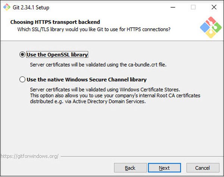The height and width of the screenshot is (177, 224).
Task: Select the OpenSSL library radio circle
Action: (22, 55)
